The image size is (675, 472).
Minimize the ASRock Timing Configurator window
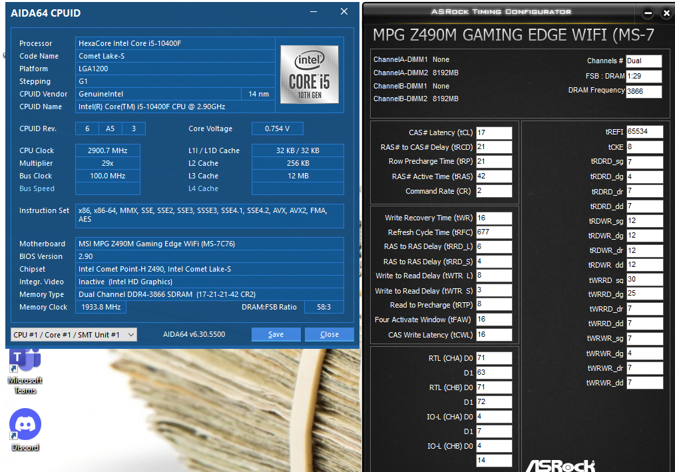648,13
